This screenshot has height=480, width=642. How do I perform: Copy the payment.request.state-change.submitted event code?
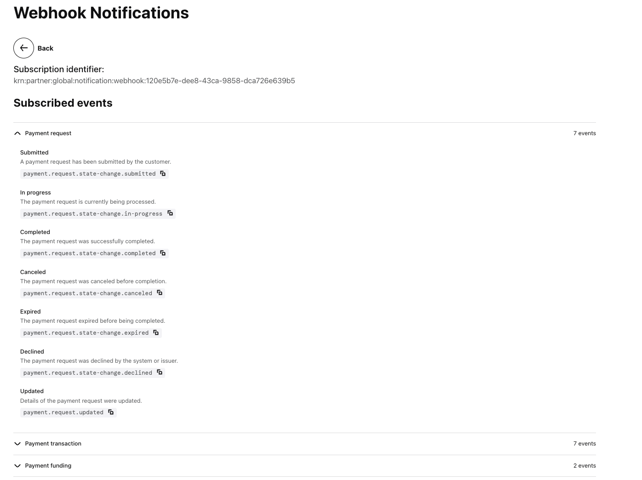point(162,173)
